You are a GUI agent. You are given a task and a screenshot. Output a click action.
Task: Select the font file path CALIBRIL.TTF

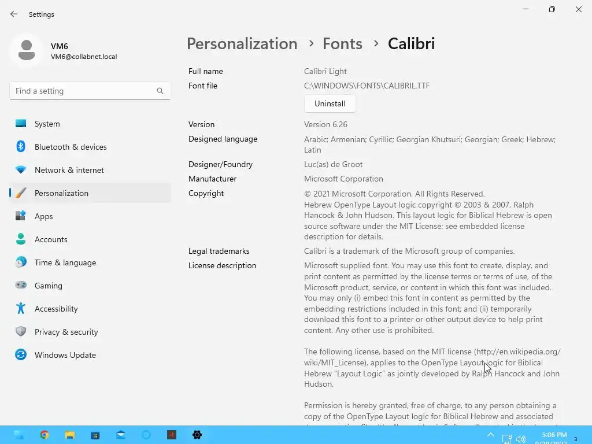tap(367, 86)
